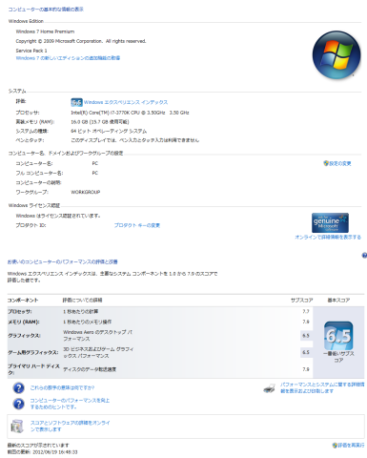Click the blue help icon at right edge
This screenshot has height=458, width=367.
(364, 255)
